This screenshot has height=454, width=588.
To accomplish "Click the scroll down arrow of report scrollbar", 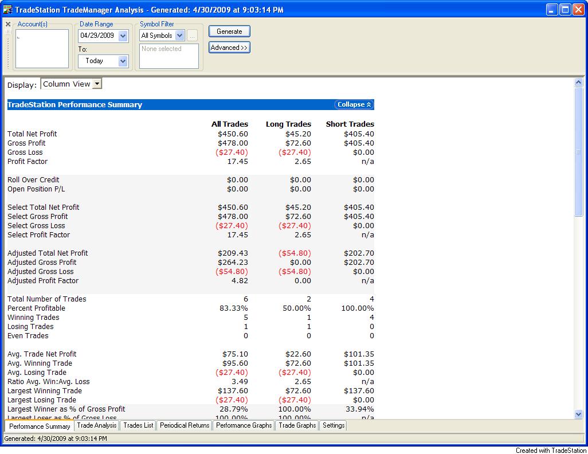I will 578,414.
